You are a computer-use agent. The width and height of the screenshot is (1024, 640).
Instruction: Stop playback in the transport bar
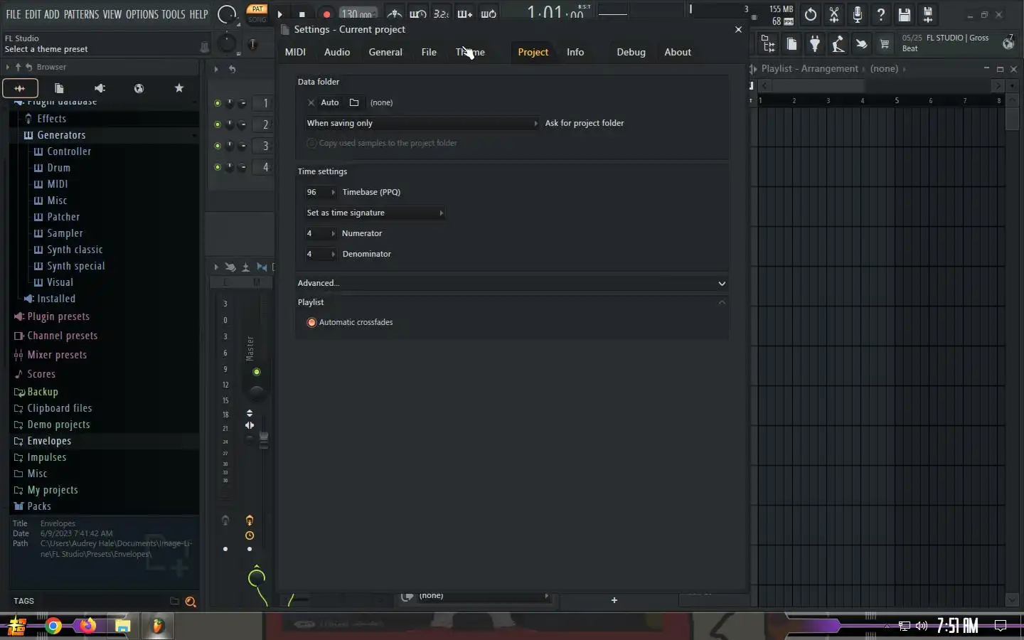coord(302,14)
